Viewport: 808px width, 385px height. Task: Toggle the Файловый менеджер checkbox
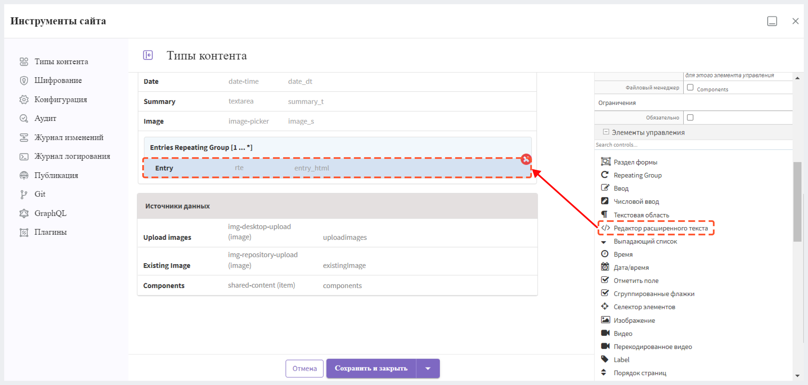689,89
